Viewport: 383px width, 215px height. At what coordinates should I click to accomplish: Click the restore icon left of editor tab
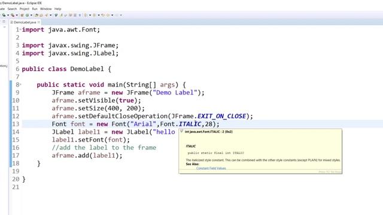point(4,21)
